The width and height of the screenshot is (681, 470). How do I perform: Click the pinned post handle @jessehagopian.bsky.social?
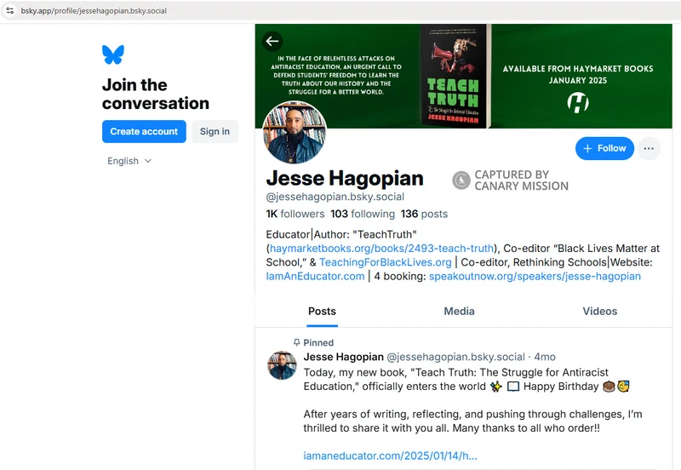click(455, 357)
